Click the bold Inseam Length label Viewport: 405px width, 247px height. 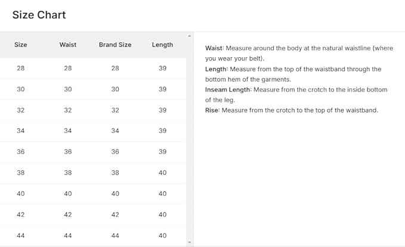click(x=228, y=90)
